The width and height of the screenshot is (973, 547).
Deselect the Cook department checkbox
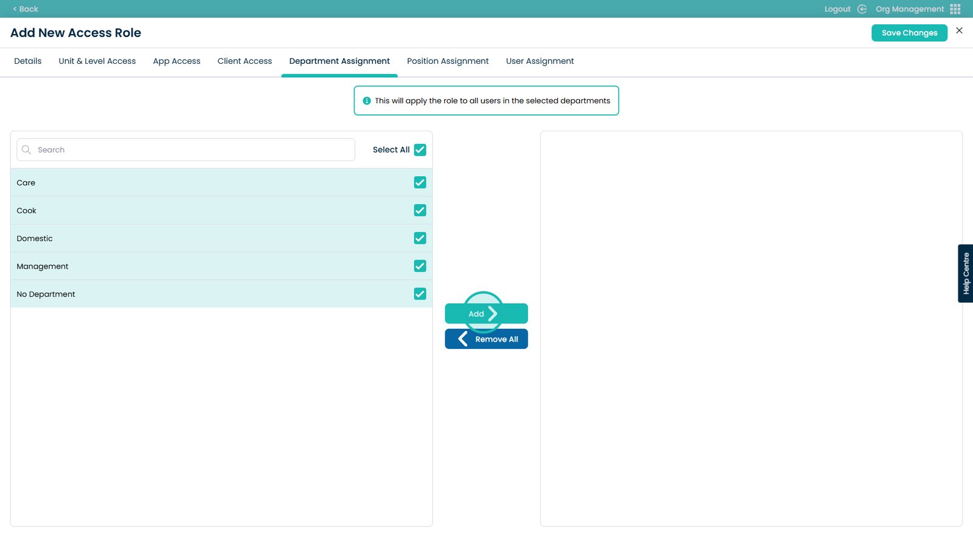pyautogui.click(x=420, y=210)
